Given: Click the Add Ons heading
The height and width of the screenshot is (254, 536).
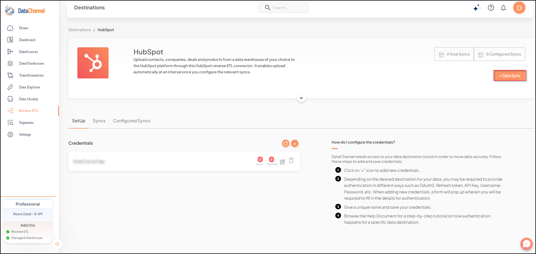Looking at the screenshot, I should (x=28, y=225).
